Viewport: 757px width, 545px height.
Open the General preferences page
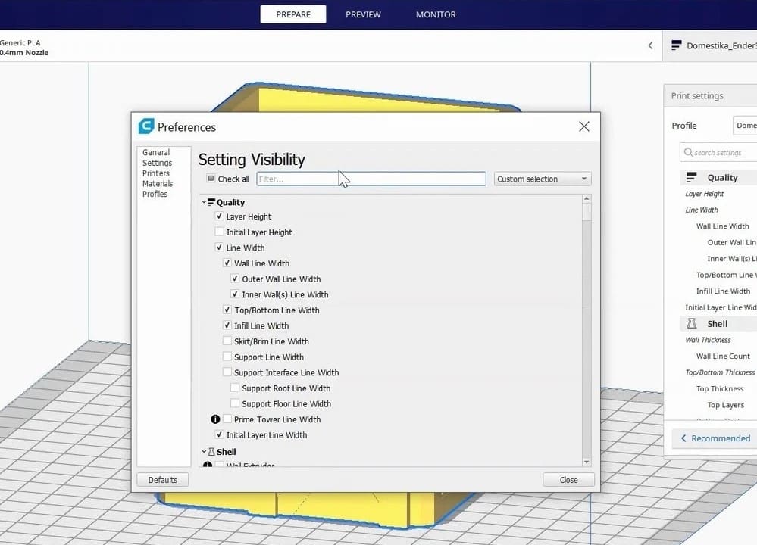pyautogui.click(x=156, y=152)
